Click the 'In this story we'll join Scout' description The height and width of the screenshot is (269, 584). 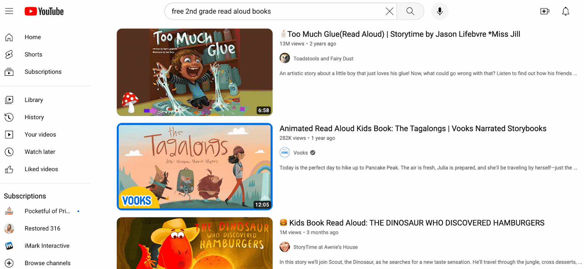(431, 262)
